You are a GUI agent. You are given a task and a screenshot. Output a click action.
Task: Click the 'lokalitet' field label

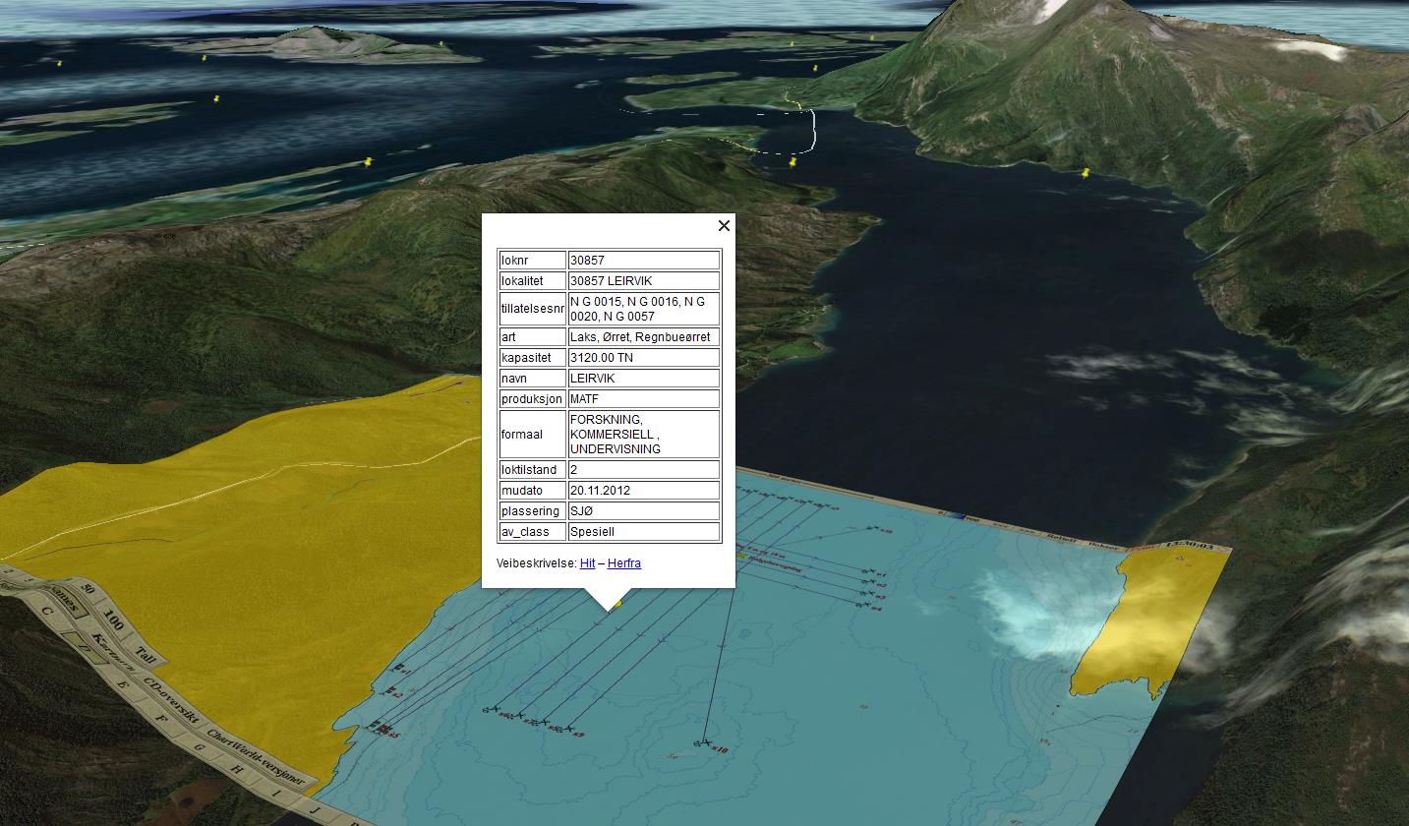pyautogui.click(x=532, y=281)
